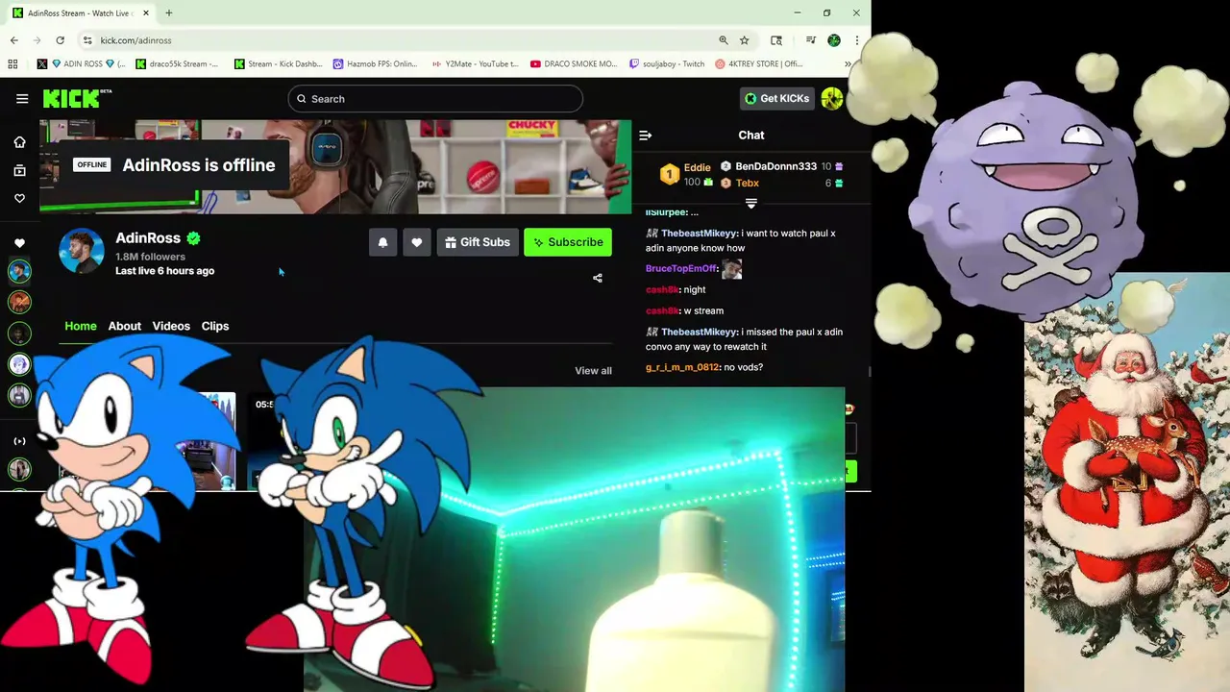1230x692 pixels.
Task: Open the View all link
Action: (x=593, y=371)
